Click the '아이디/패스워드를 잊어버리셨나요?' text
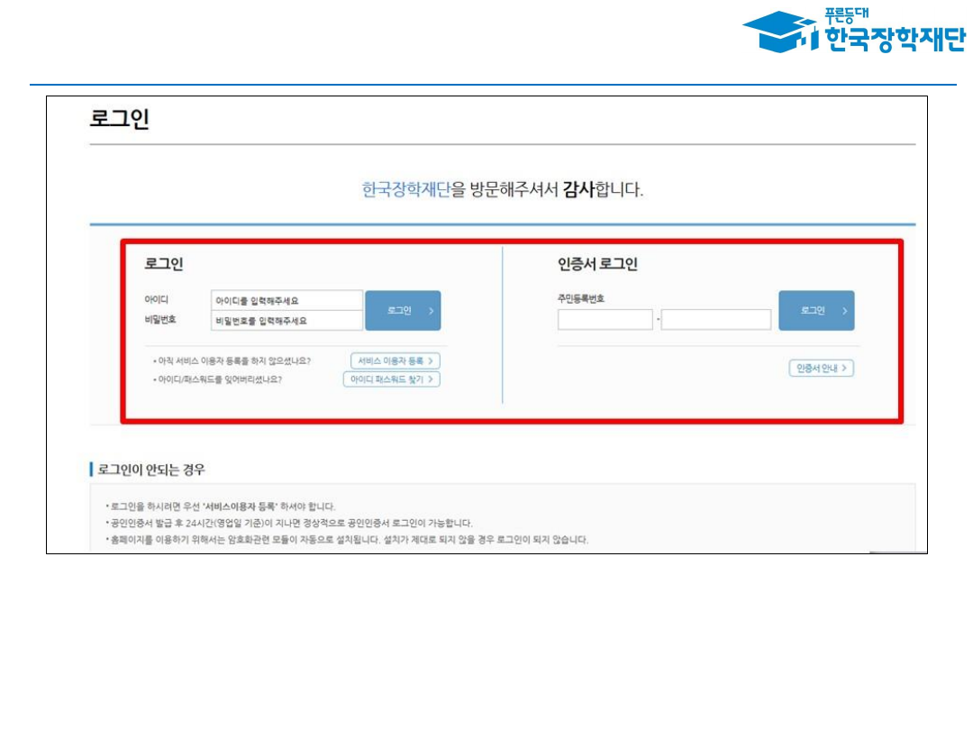The height and width of the screenshot is (730, 973). 220,379
